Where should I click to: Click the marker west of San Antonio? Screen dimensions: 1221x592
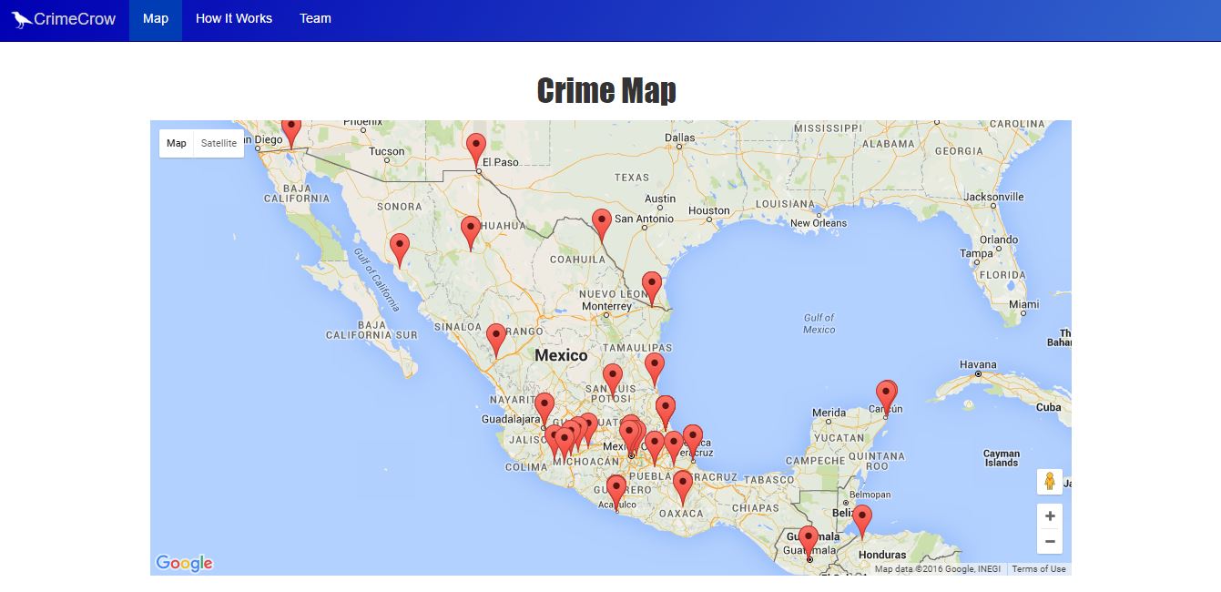(x=602, y=226)
